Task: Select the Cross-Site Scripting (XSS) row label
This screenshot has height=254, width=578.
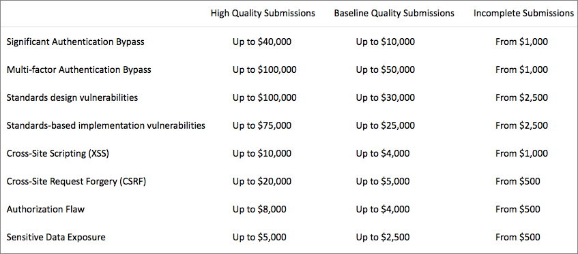Action: 58,154
